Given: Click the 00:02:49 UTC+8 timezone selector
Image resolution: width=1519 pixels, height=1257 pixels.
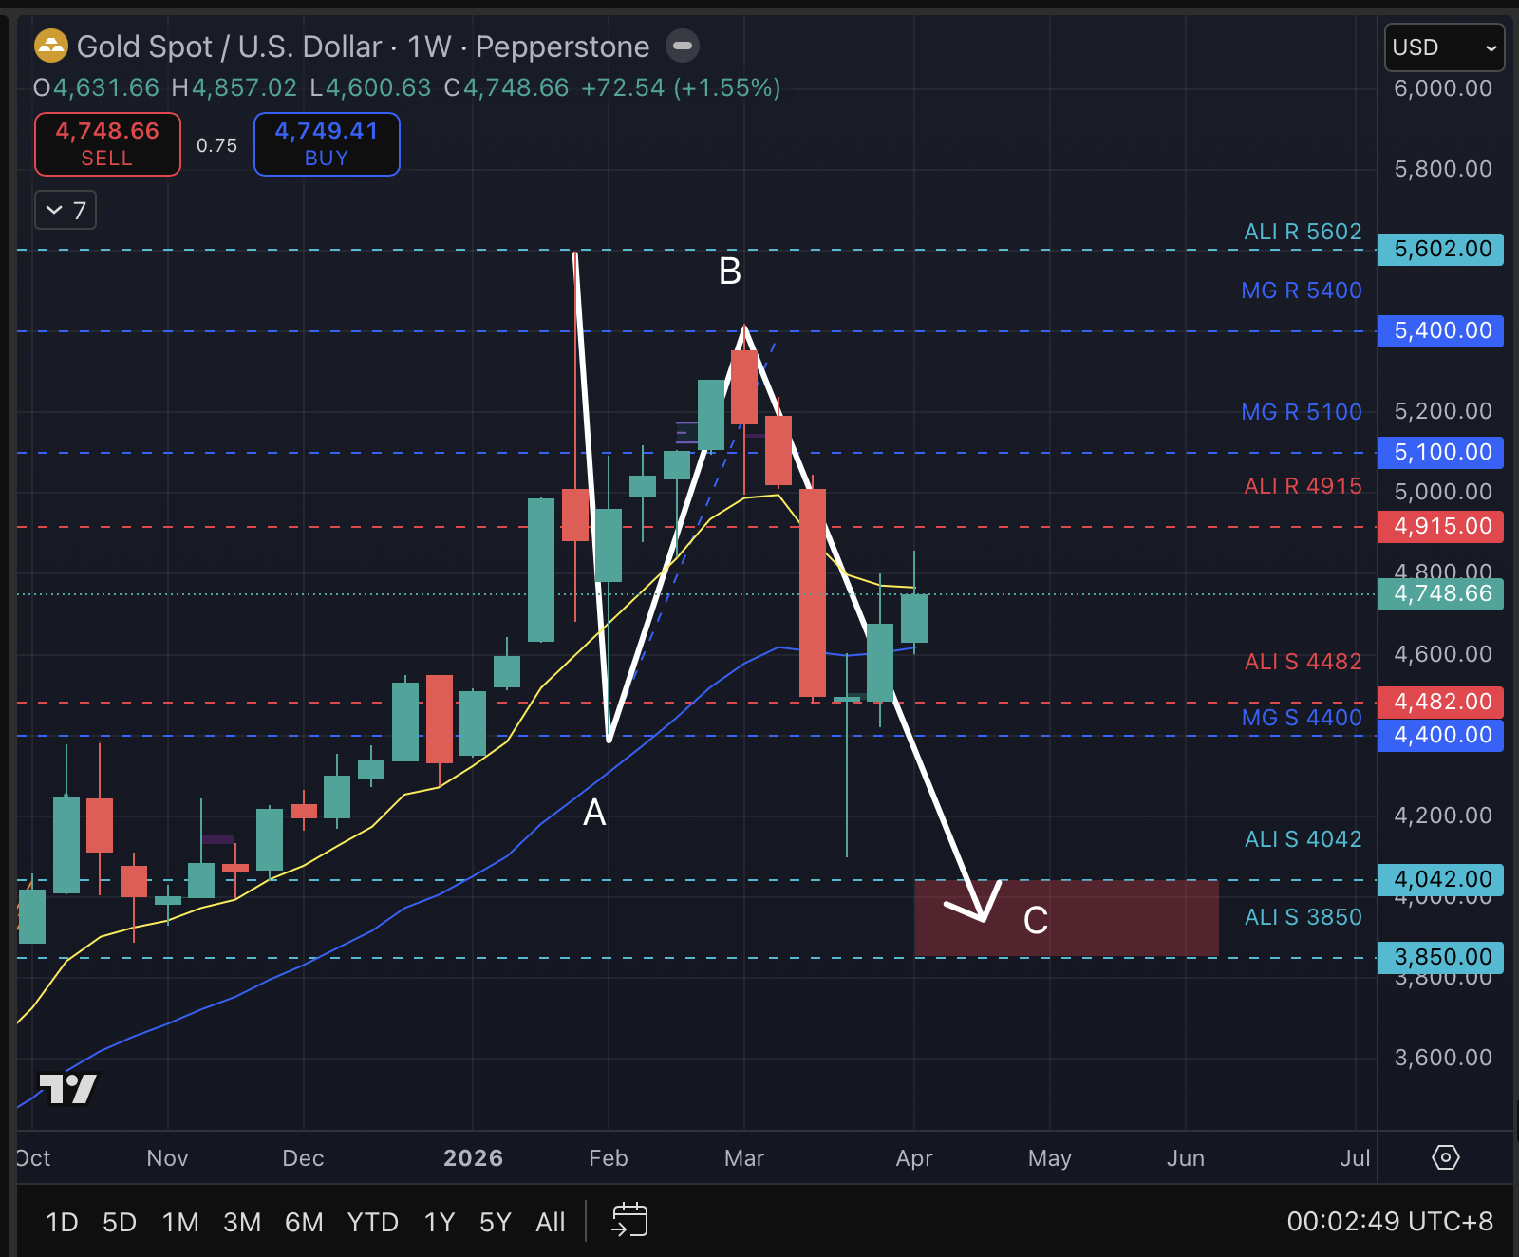Looking at the screenshot, I should [x=1389, y=1221].
